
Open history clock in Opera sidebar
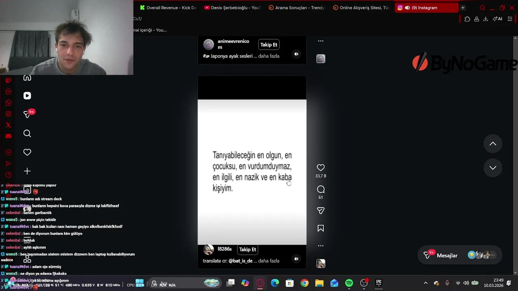pos(8,175)
